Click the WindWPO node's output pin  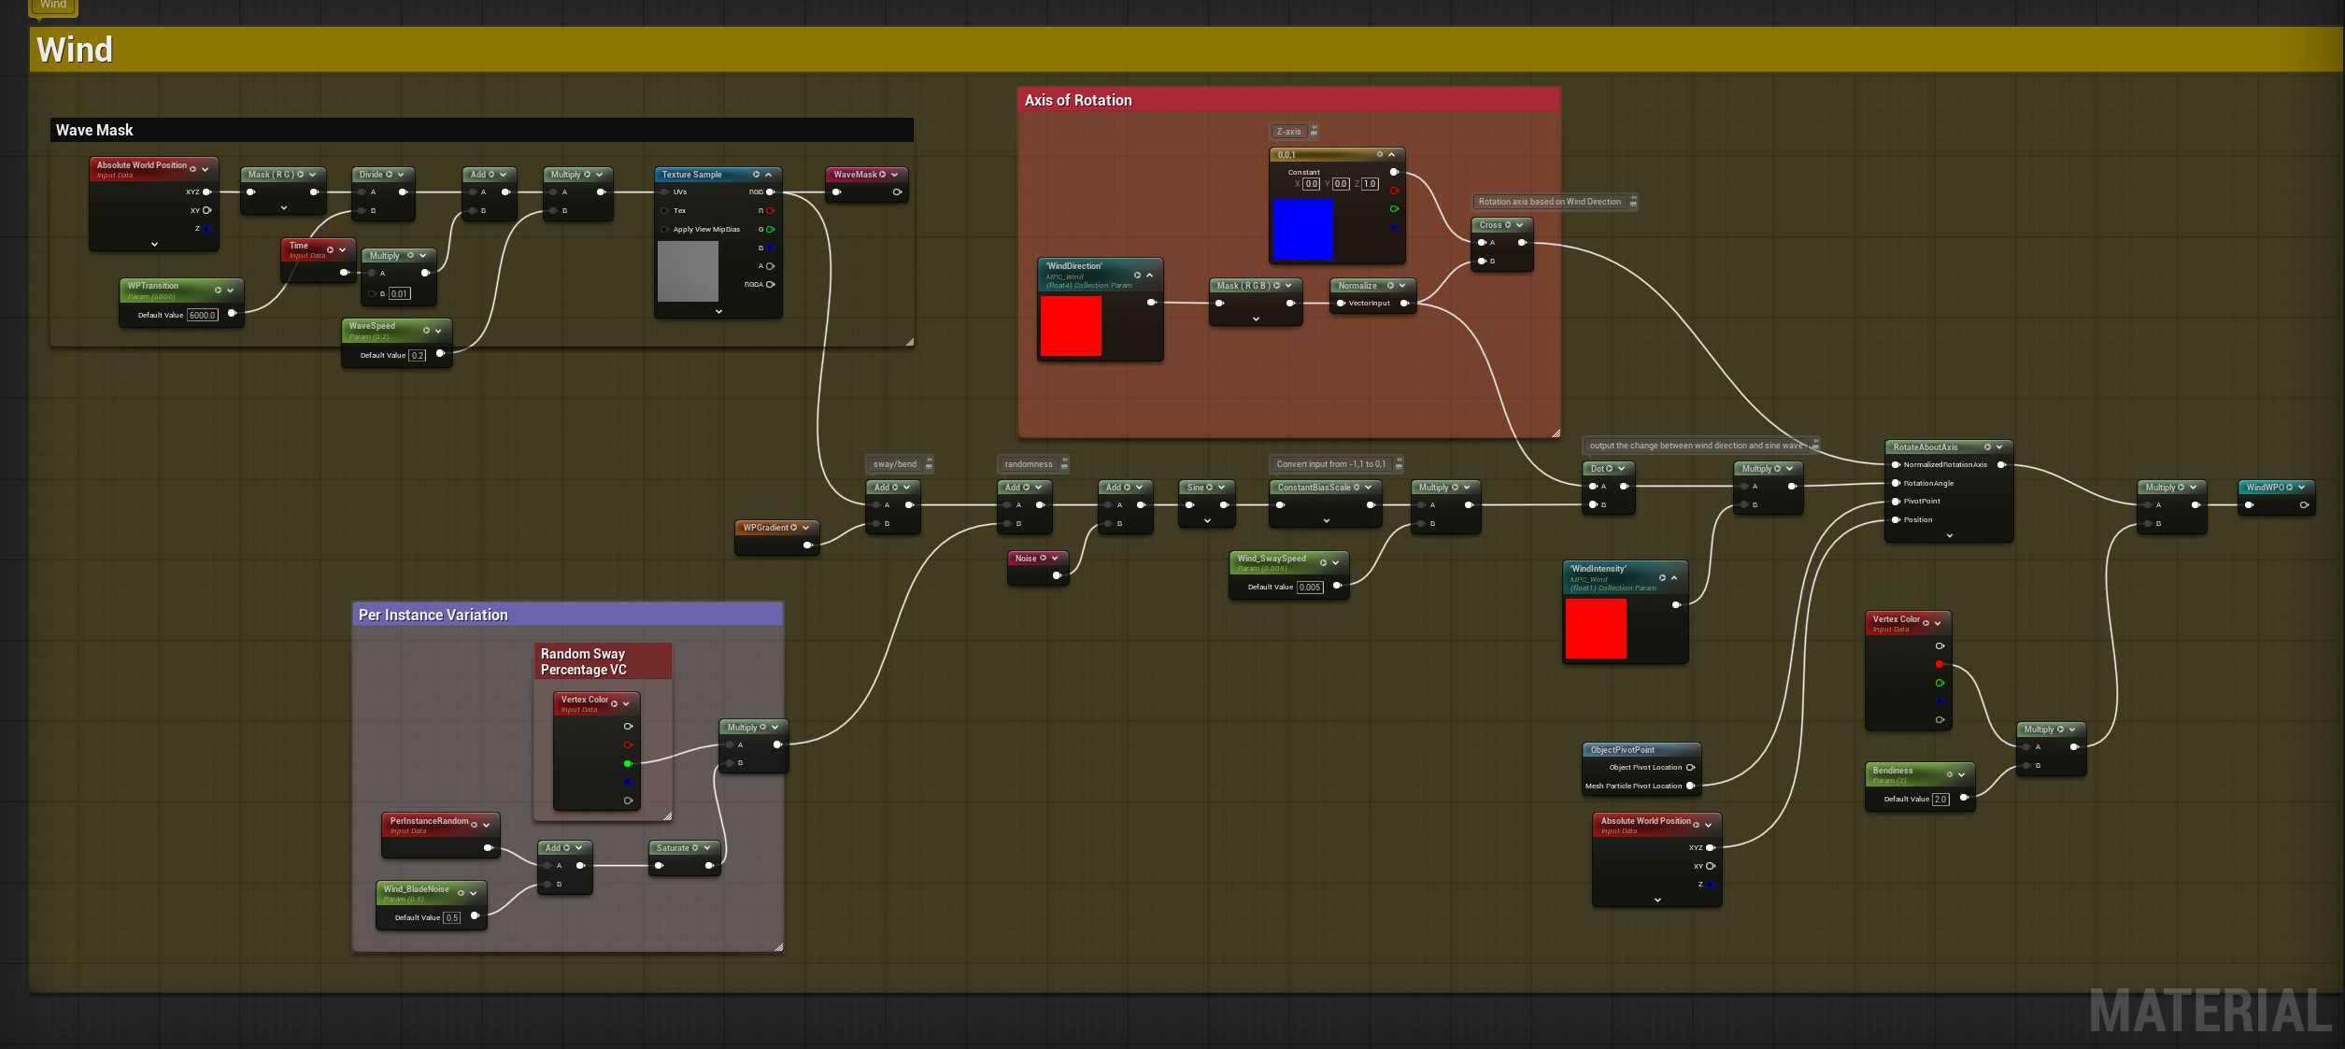tap(2304, 505)
